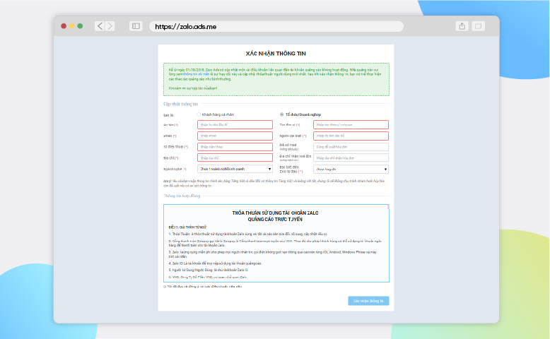This screenshot has width=550, height=339.
Task: Click the yellow minimize window dot
Action: tap(71, 26)
